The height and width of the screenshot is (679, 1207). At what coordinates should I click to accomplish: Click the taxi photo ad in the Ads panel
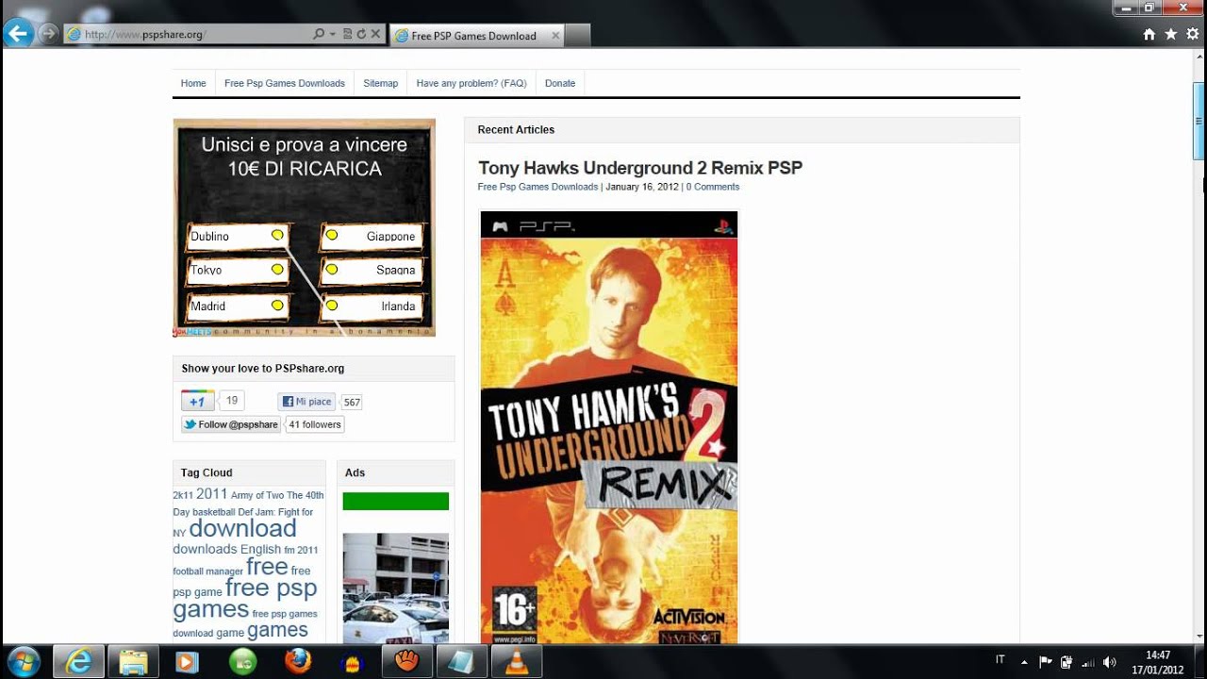395,588
